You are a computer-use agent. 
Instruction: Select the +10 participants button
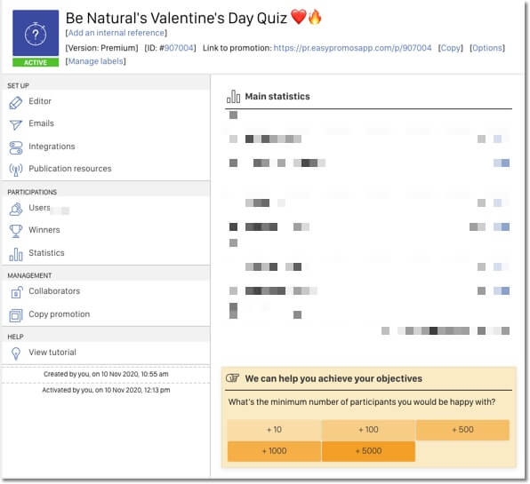coord(274,430)
